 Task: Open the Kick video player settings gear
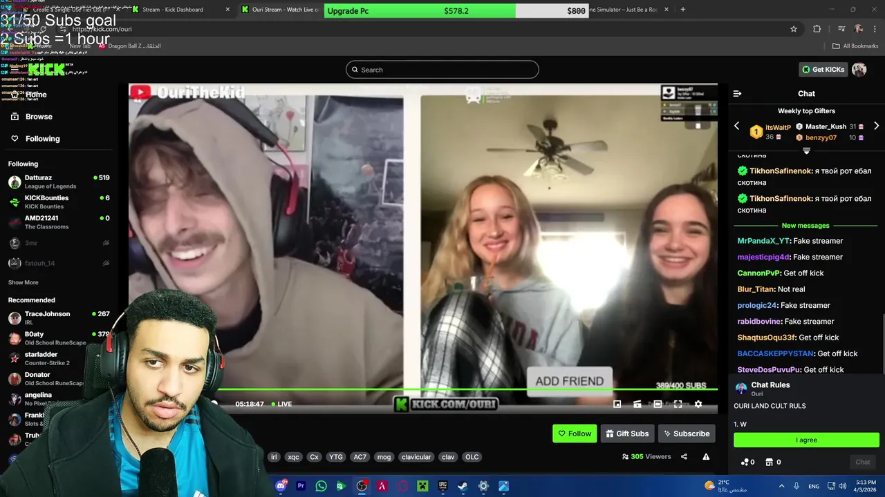click(x=698, y=405)
